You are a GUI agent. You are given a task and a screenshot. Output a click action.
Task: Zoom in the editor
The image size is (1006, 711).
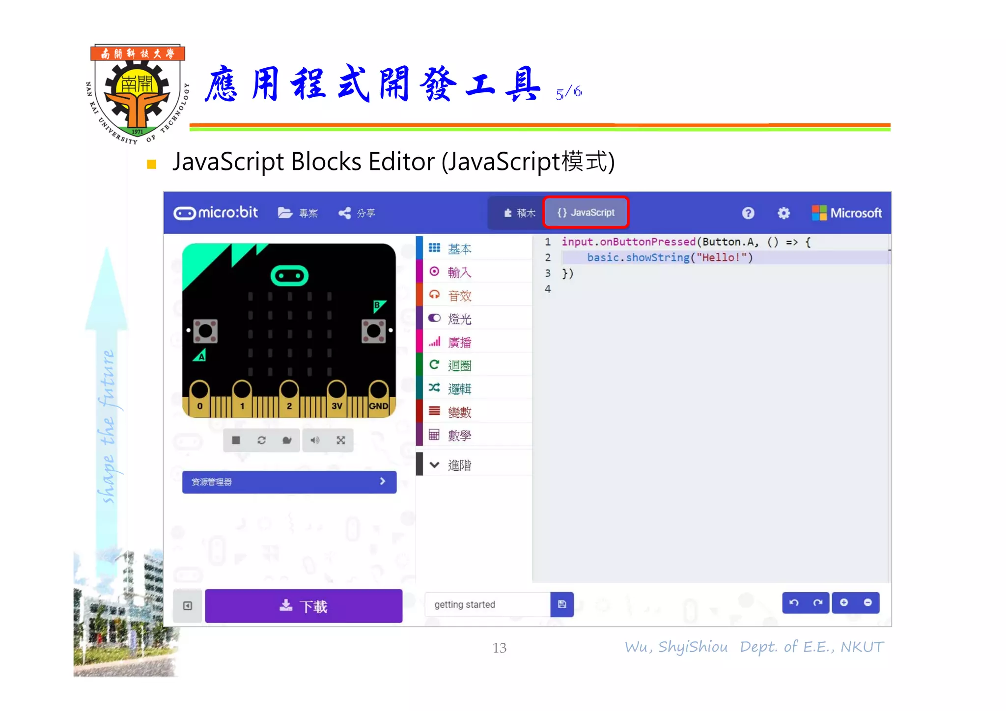(844, 602)
